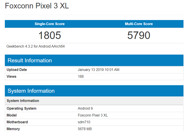Click the Foxconn Pixel 3 XL page title

[37, 6]
